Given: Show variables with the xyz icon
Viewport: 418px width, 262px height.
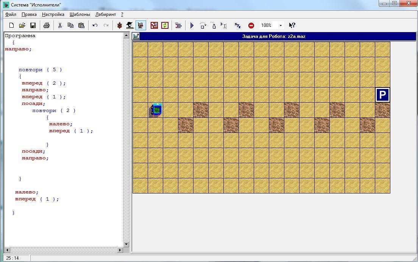Looking at the screenshot, I should (237, 25).
